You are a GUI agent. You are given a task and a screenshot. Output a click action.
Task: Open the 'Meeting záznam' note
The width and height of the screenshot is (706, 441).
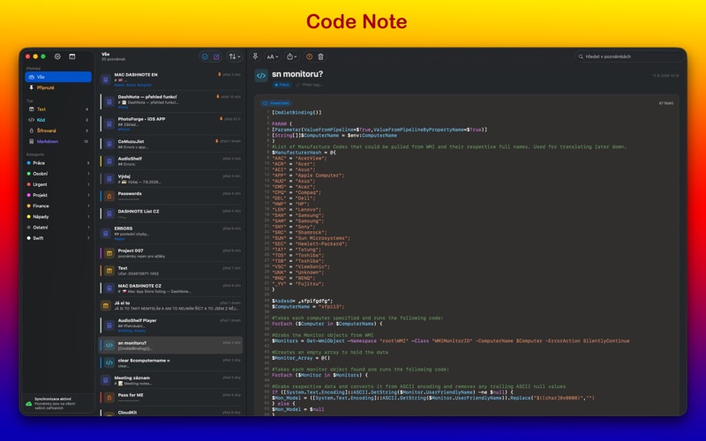click(170, 381)
